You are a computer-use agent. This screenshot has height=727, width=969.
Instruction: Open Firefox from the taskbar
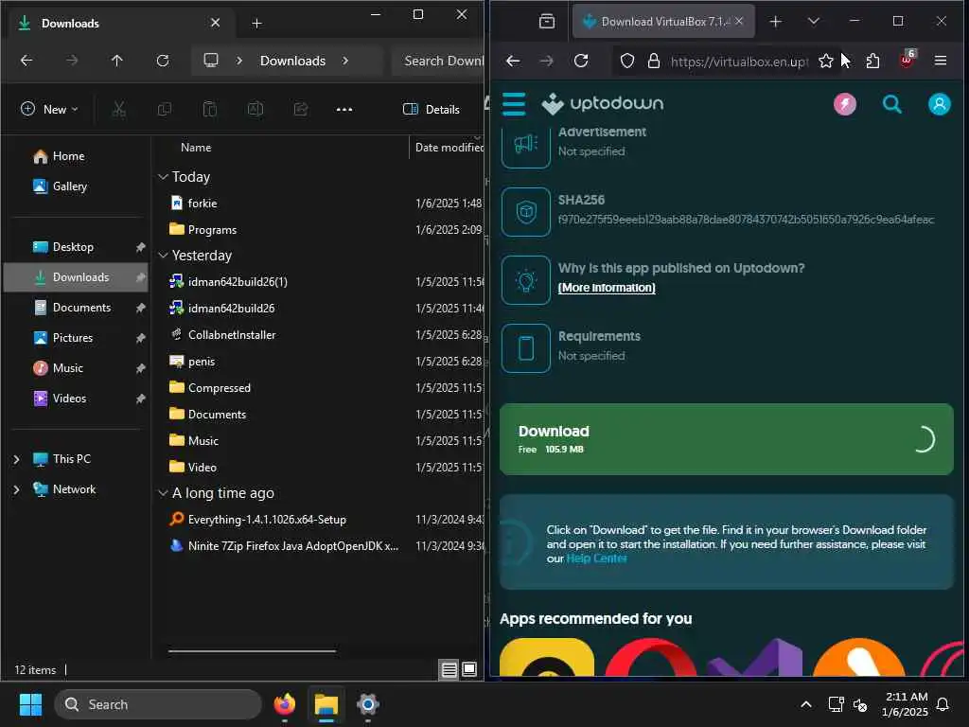coord(284,704)
